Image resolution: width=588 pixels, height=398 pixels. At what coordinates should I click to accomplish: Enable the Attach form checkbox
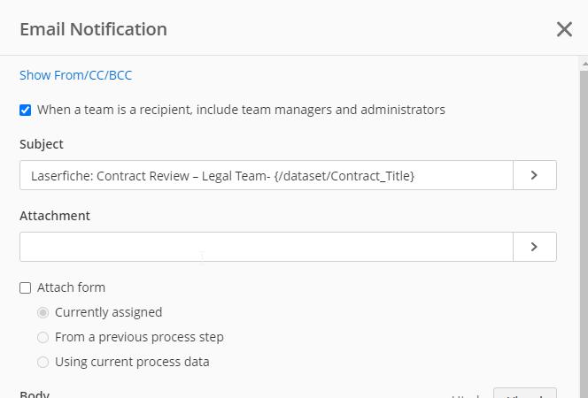25,288
